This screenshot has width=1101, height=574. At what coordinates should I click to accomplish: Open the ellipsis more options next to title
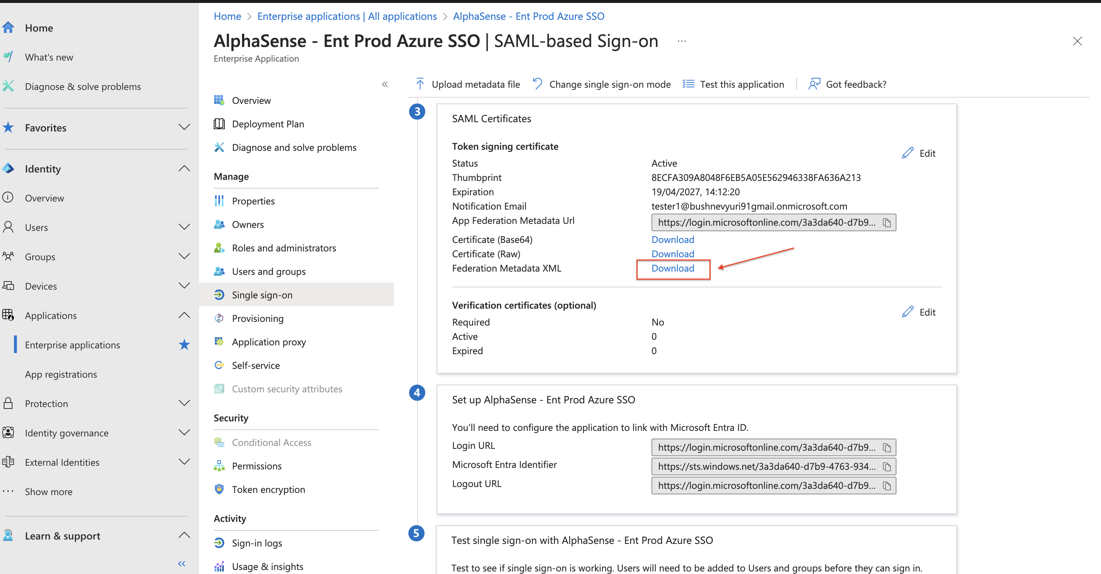[x=682, y=41]
